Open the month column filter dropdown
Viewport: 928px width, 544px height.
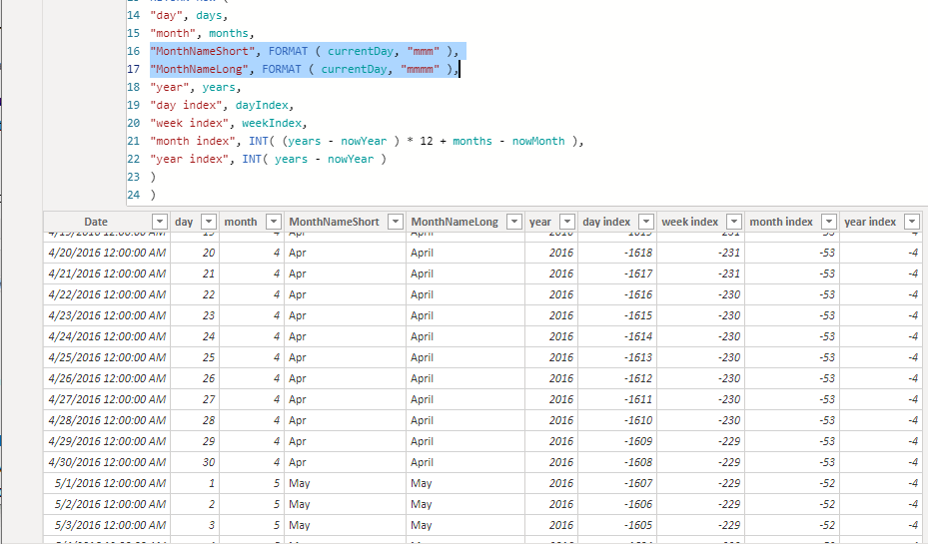tap(273, 222)
